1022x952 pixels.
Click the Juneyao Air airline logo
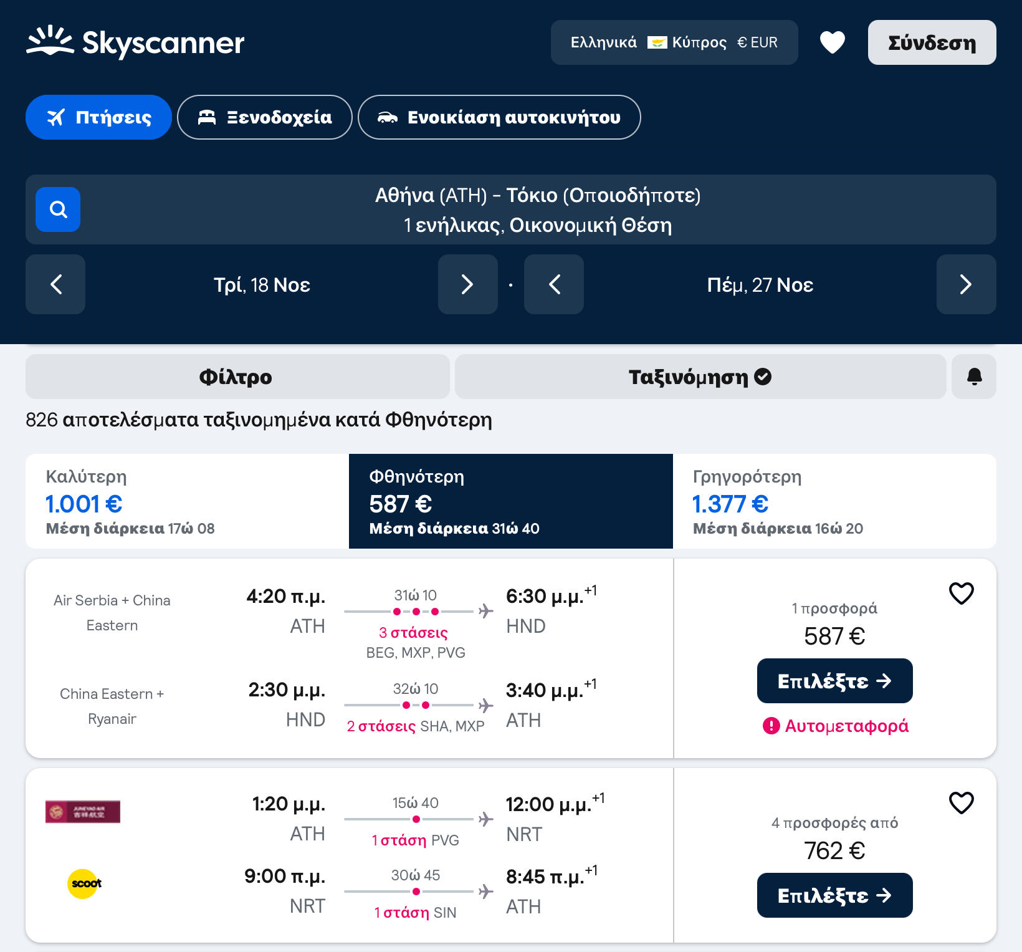point(83,812)
